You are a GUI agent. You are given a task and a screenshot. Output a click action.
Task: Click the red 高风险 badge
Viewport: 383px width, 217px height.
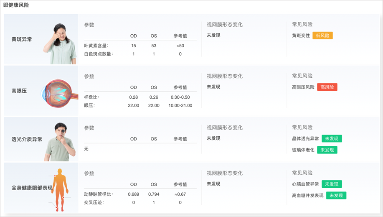coord(327,87)
